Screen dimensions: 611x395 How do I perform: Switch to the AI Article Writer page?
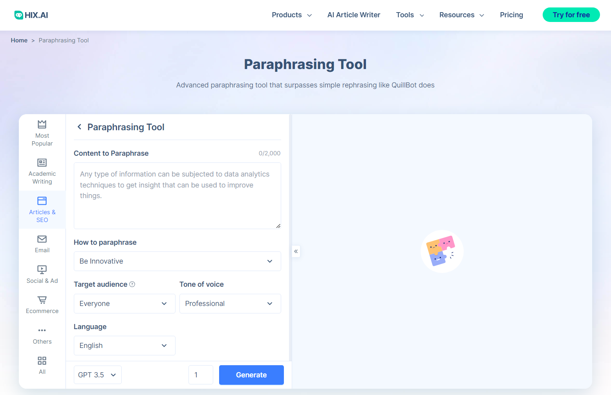pyautogui.click(x=353, y=15)
